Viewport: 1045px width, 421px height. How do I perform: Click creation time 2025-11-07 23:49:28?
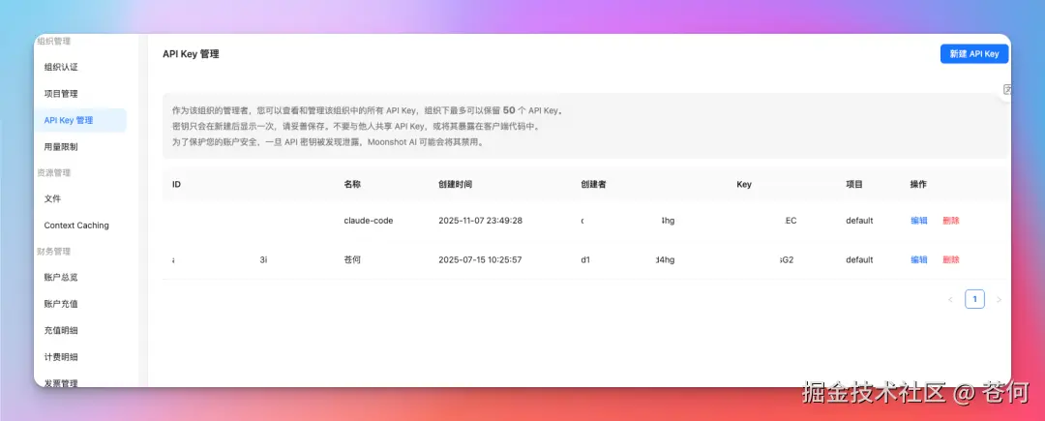[x=481, y=221]
